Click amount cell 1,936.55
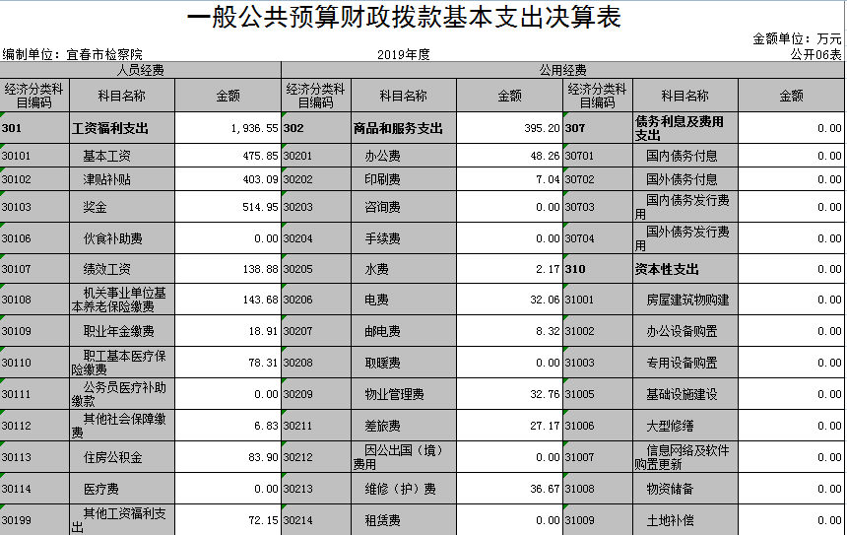The image size is (847, 535). (x=228, y=128)
